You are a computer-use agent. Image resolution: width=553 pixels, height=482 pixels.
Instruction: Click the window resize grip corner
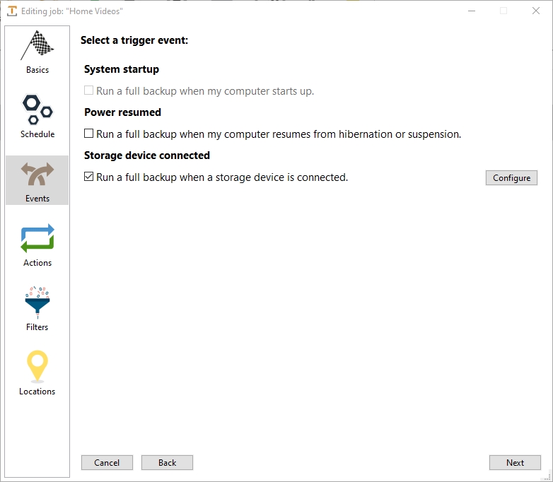click(548, 477)
